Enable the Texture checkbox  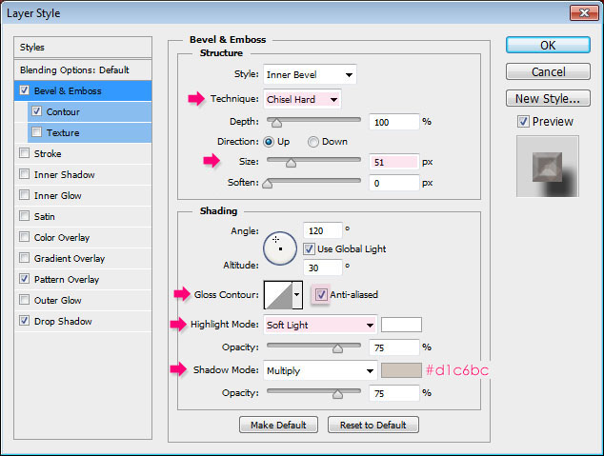[36, 132]
